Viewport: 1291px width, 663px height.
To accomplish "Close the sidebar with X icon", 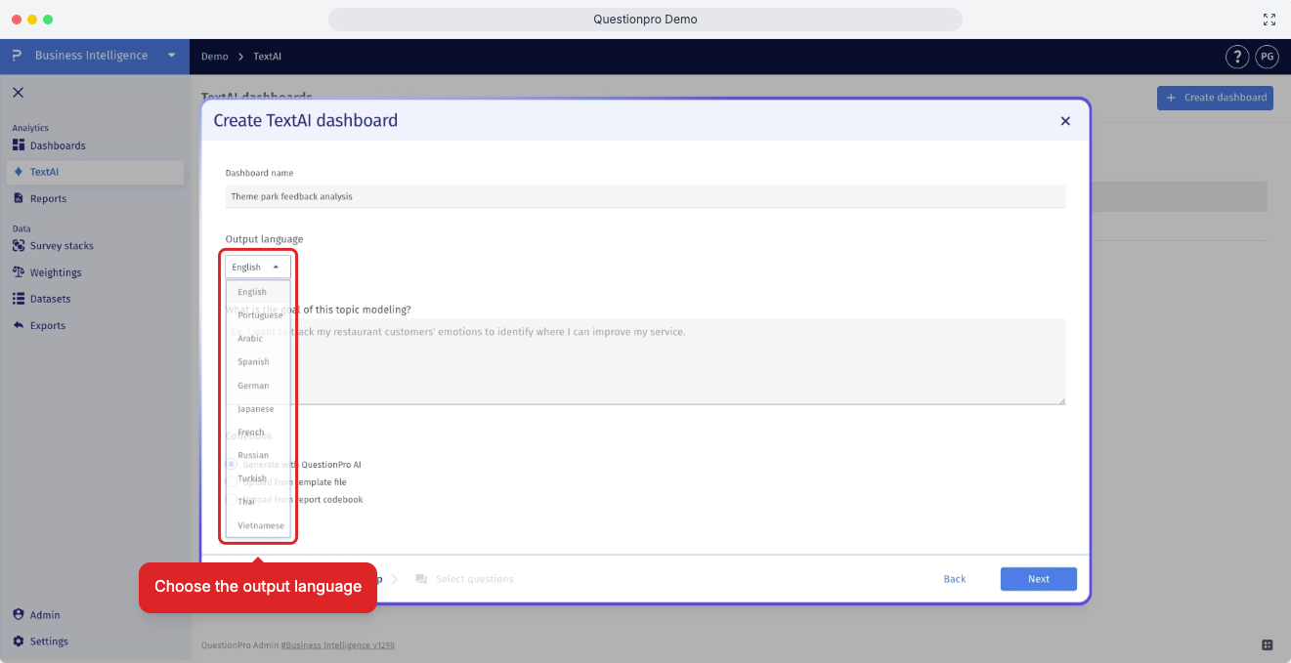I will coord(18,93).
